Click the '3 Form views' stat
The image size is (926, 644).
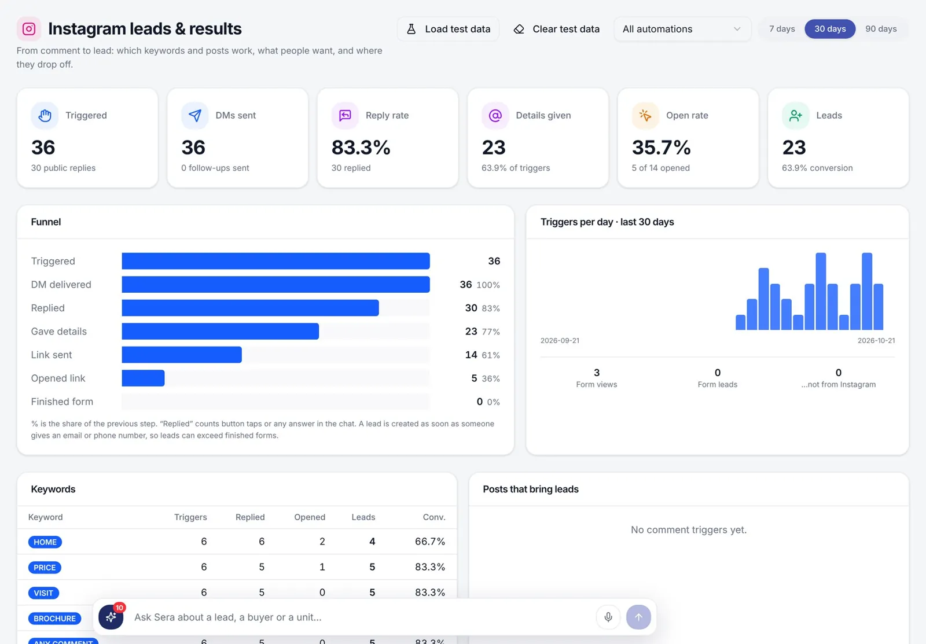(x=597, y=378)
